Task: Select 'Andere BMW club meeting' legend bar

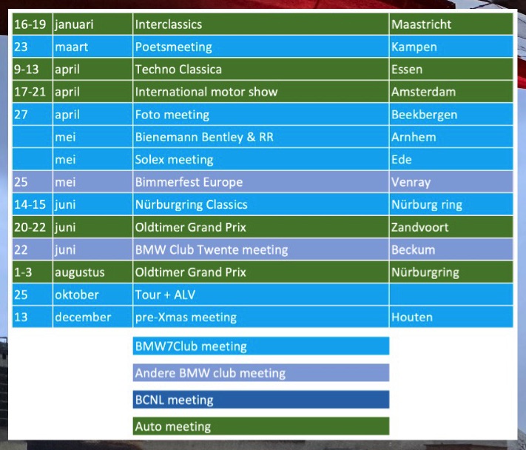Action: tap(261, 373)
